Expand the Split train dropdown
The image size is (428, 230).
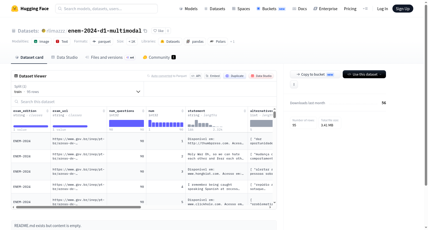[x=77, y=89]
